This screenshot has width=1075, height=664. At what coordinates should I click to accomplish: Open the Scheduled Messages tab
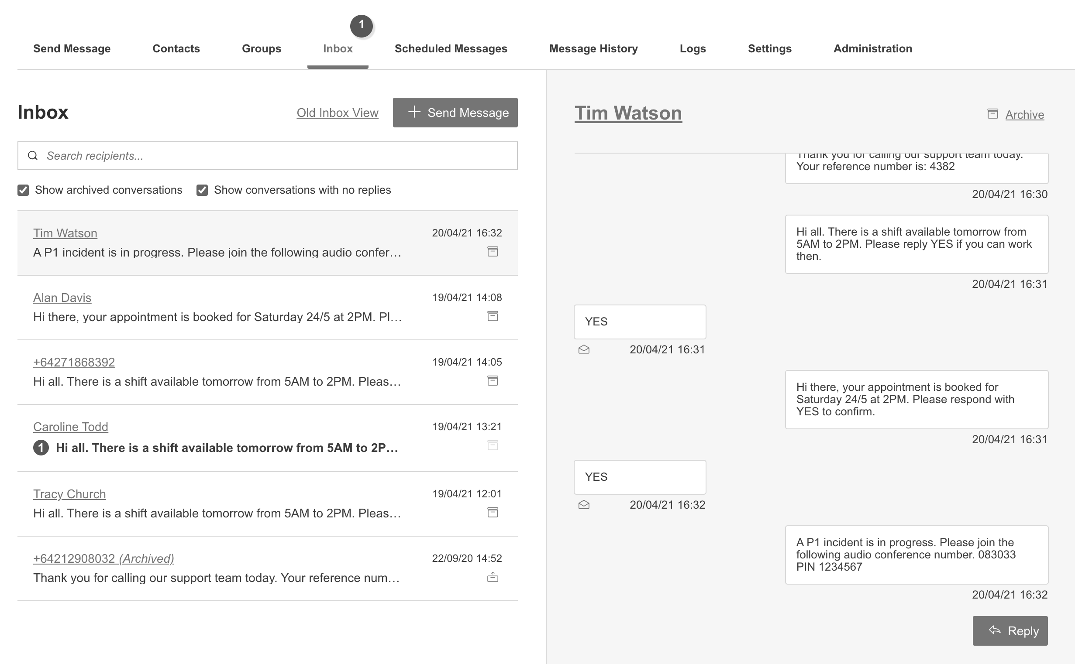tap(451, 49)
